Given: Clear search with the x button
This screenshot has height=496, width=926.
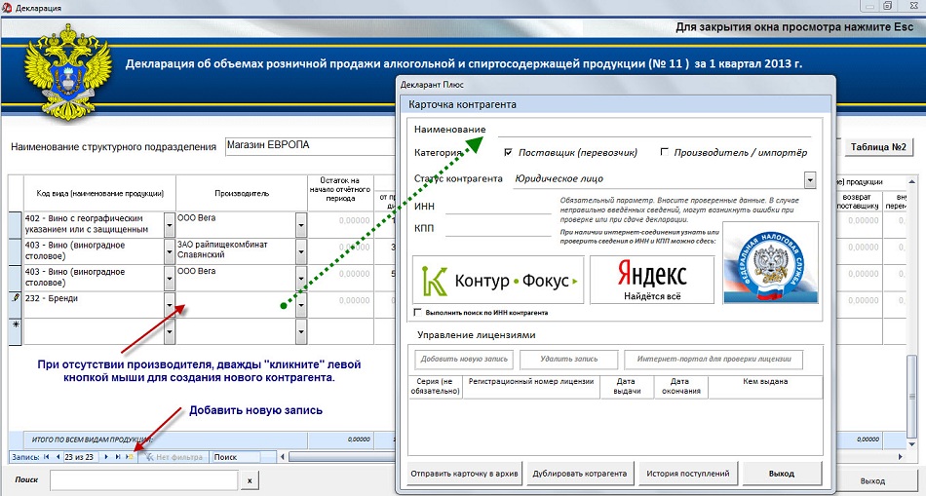Looking at the screenshot, I should (x=250, y=480).
